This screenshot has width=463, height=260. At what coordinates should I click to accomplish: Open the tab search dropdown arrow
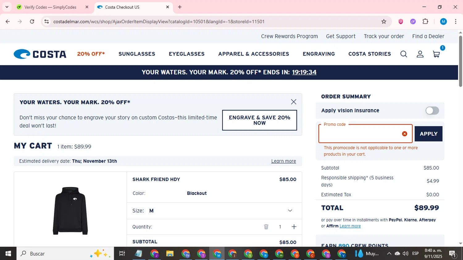[7, 7]
